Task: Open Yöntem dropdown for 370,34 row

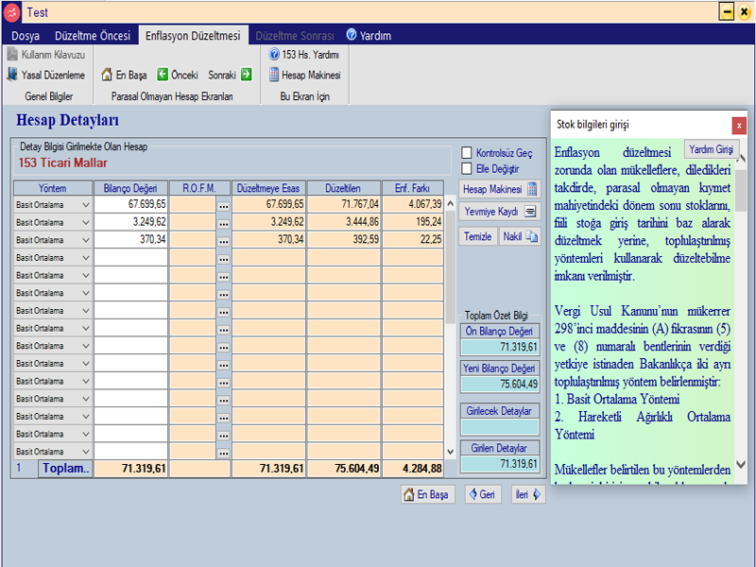Action: pyautogui.click(x=85, y=240)
